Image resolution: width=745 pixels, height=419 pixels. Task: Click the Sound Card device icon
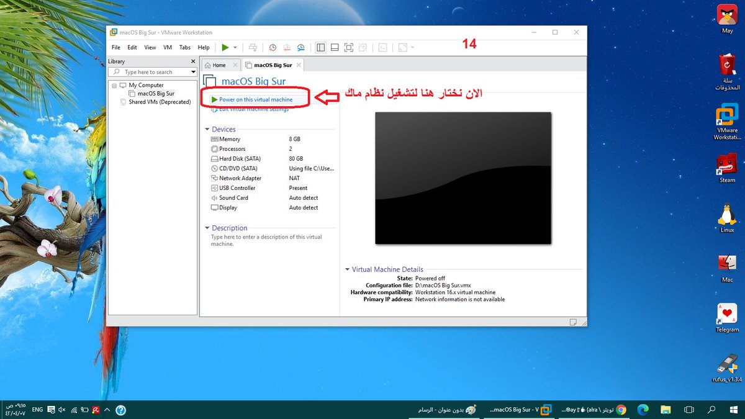[x=215, y=198]
